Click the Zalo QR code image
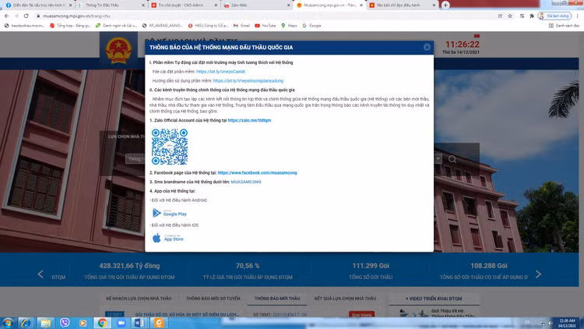Viewport: 584px width, 329px height. (x=170, y=147)
